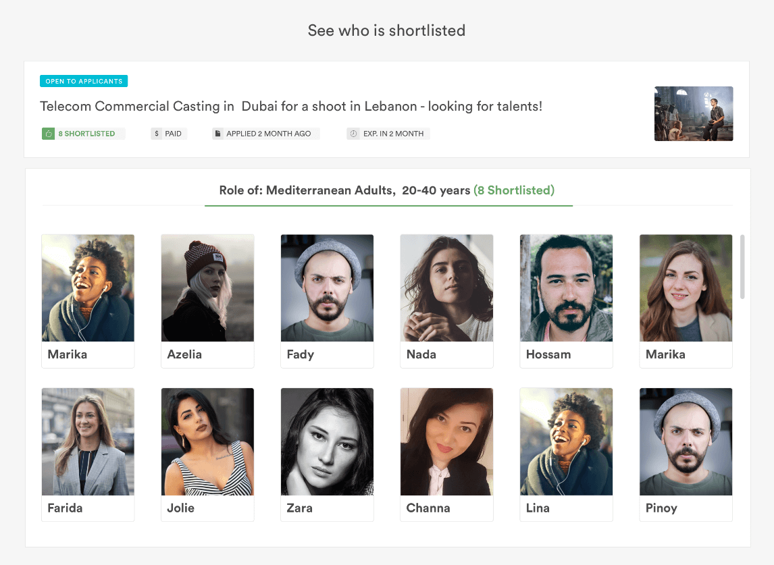Click the document icon beside Applied date

coord(217,134)
